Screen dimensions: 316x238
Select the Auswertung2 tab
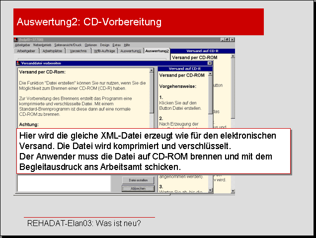[157, 51]
